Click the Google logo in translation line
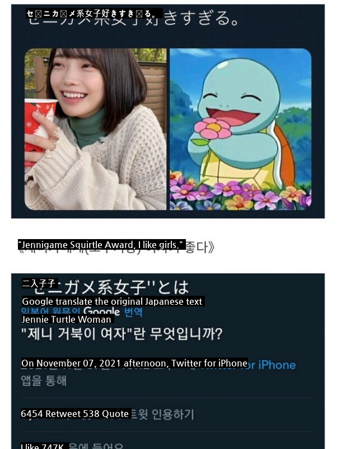This screenshot has height=449, width=341. pyautogui.click(x=102, y=311)
